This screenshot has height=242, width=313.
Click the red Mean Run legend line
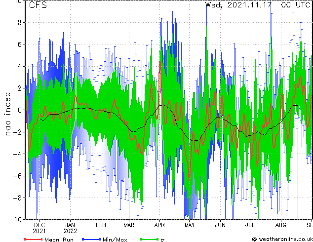point(34,239)
